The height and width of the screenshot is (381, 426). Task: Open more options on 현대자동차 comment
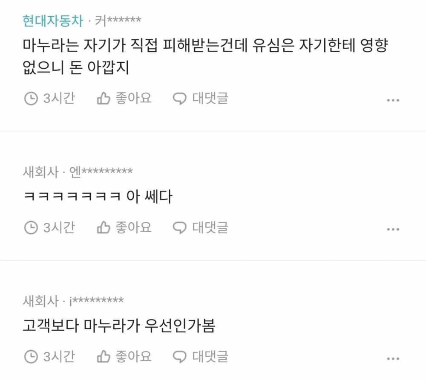pyautogui.click(x=393, y=100)
